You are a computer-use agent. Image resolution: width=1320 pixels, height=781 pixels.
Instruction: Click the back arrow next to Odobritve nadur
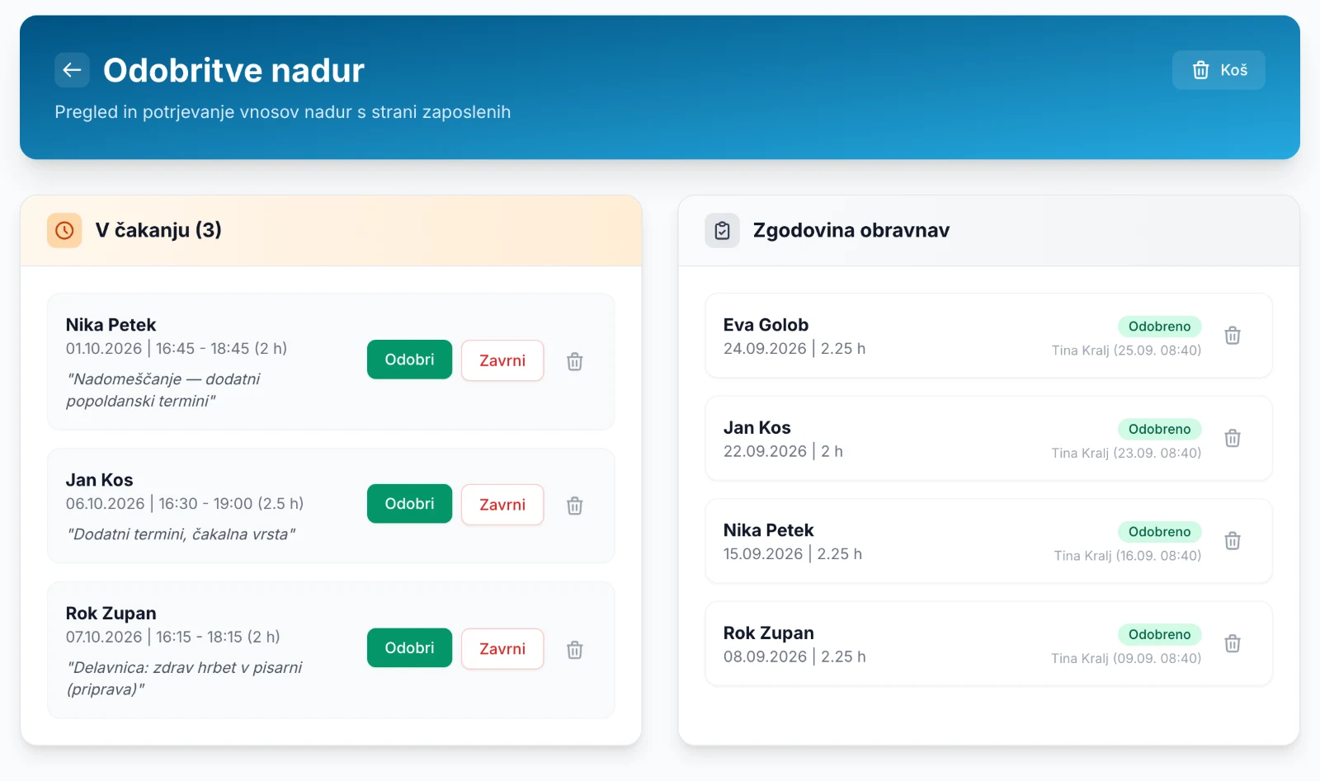tap(72, 70)
